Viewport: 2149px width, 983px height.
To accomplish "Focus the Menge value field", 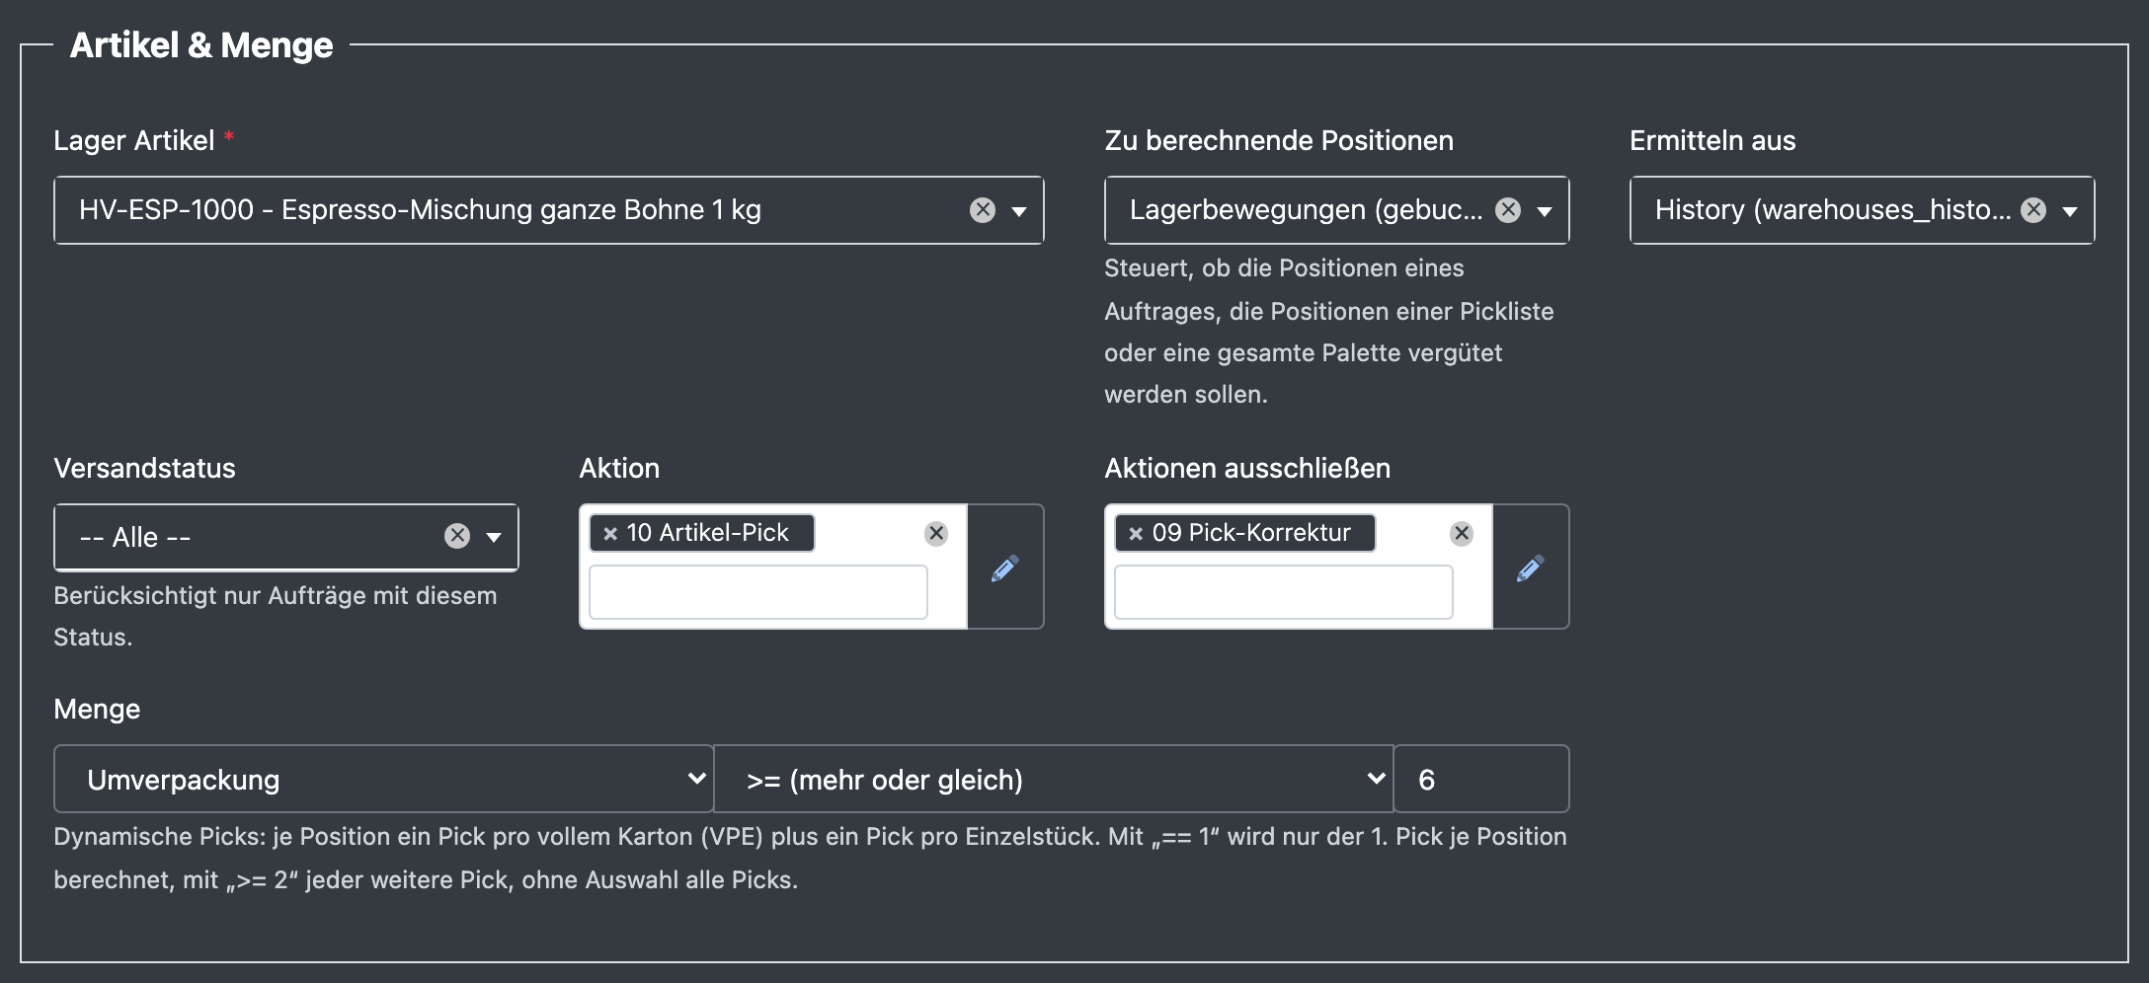I will tap(1481, 779).
